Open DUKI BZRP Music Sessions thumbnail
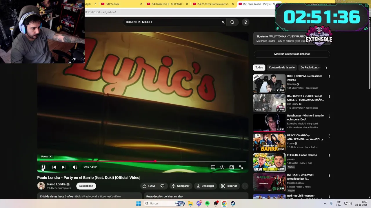Image resolution: width=371 pixels, height=208 pixels. [x=269, y=83]
